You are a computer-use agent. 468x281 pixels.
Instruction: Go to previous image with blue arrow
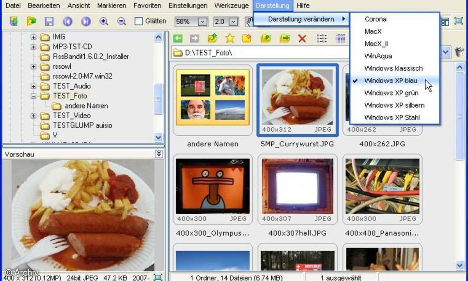pyautogui.click(x=68, y=21)
